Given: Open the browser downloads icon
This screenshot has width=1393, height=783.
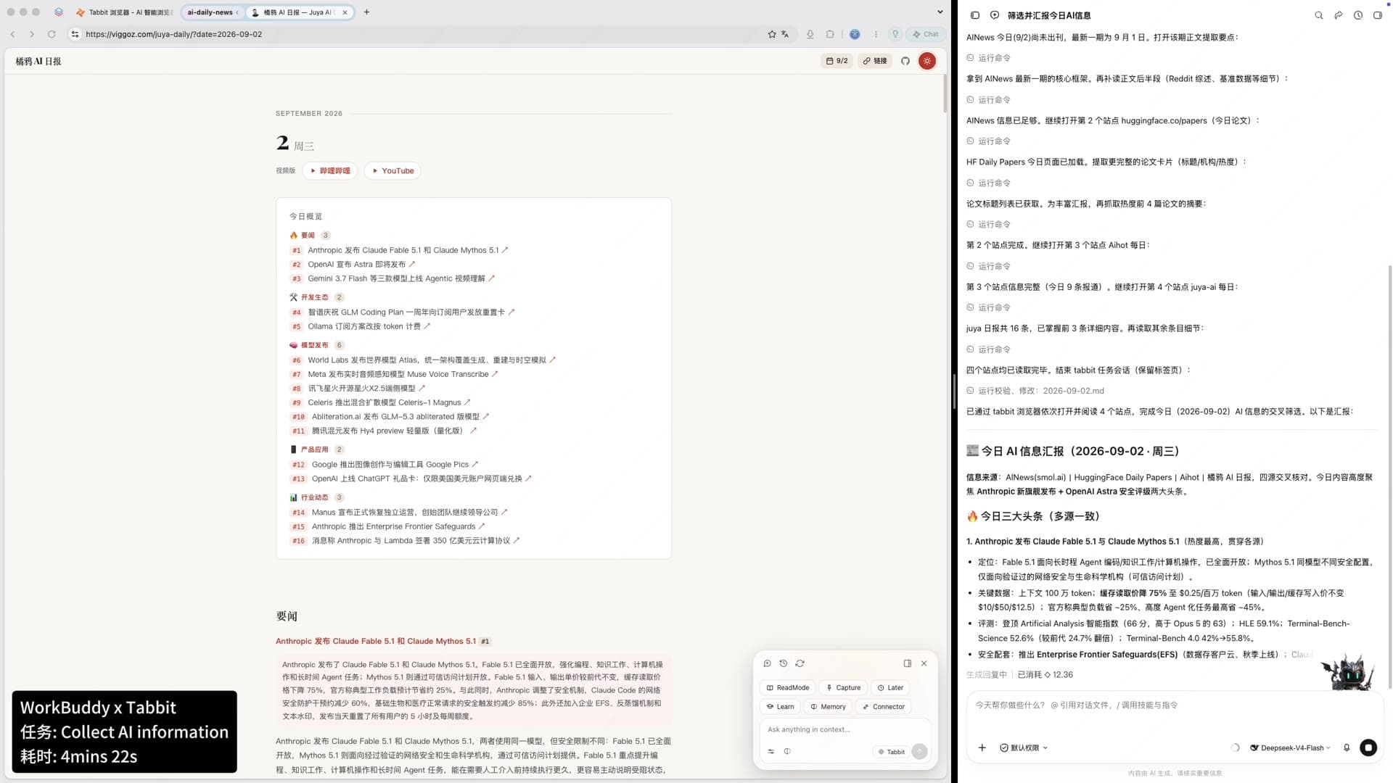Looking at the screenshot, I should click(810, 34).
